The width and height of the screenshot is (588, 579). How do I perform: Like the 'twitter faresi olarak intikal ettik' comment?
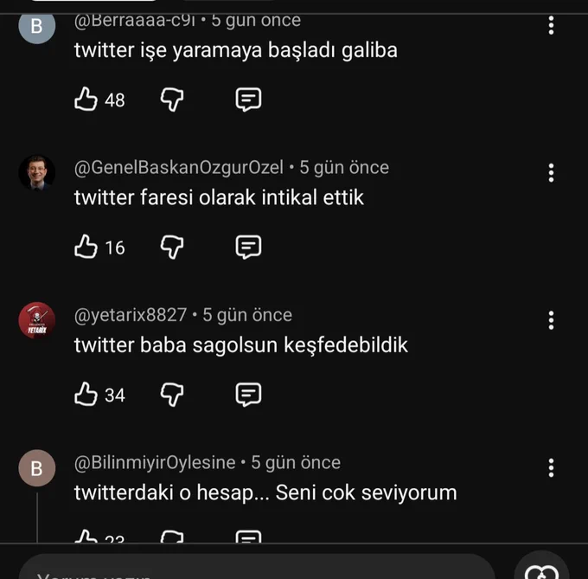pyautogui.click(x=86, y=247)
